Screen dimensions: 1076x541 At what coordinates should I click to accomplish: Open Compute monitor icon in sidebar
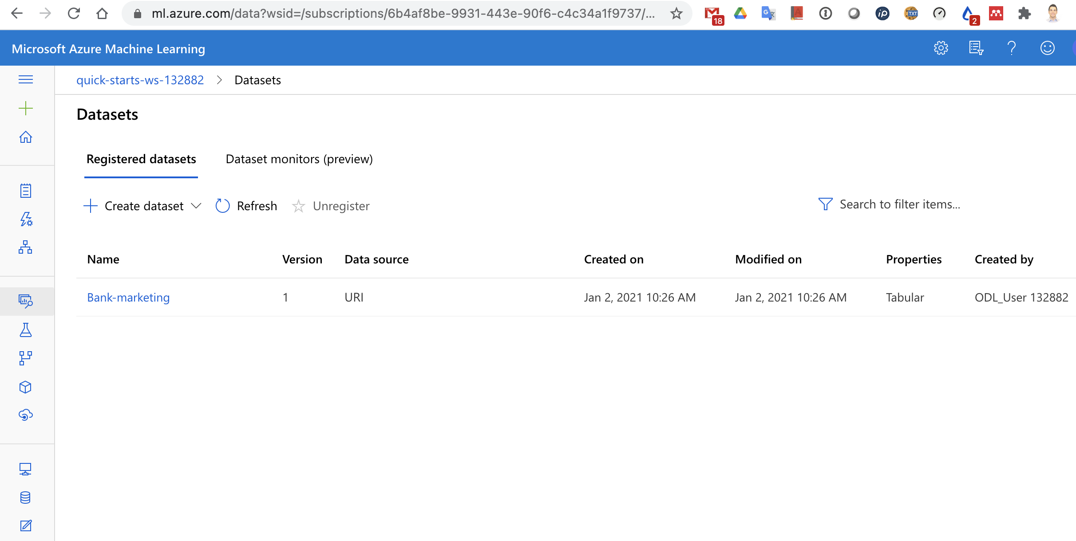click(x=26, y=469)
